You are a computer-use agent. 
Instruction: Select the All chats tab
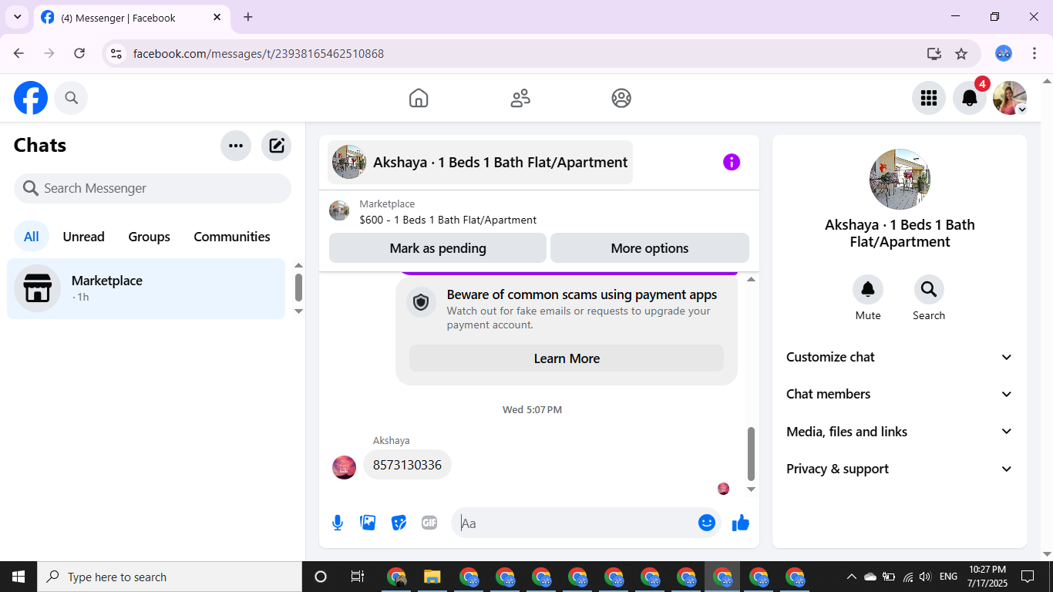pos(32,237)
